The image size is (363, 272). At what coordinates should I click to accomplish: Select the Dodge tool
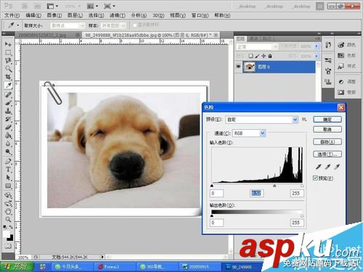point(8,152)
